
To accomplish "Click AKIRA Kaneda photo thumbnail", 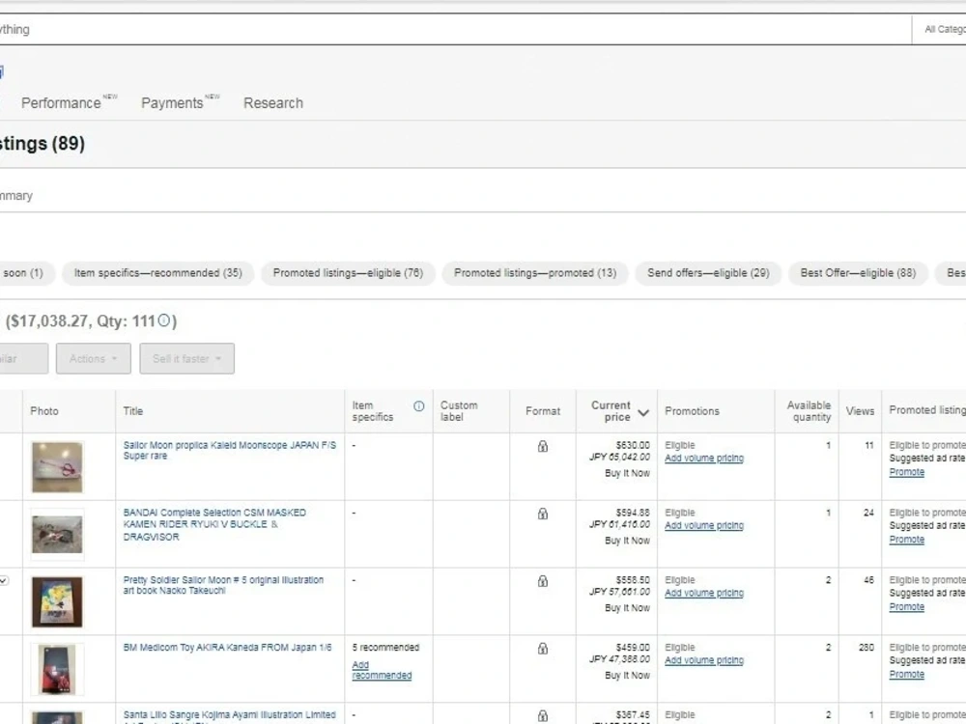I will coord(57,669).
